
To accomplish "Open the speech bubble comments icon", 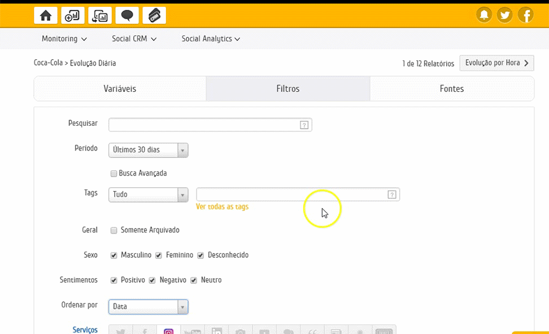I will pyautogui.click(x=127, y=15).
